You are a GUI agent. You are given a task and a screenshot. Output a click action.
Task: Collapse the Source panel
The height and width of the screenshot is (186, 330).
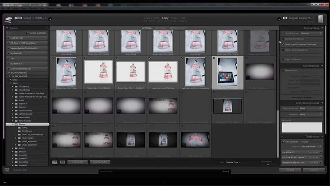(x=7, y=28)
